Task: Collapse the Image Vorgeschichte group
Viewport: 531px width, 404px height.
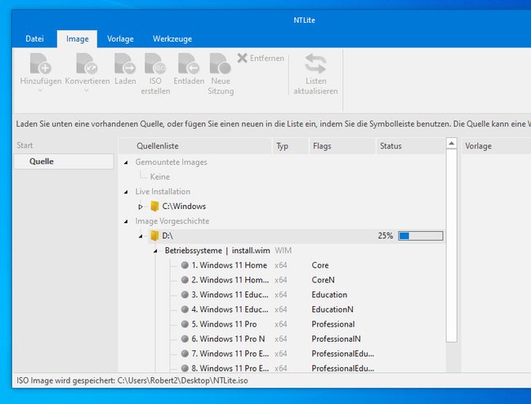Action: coord(126,221)
